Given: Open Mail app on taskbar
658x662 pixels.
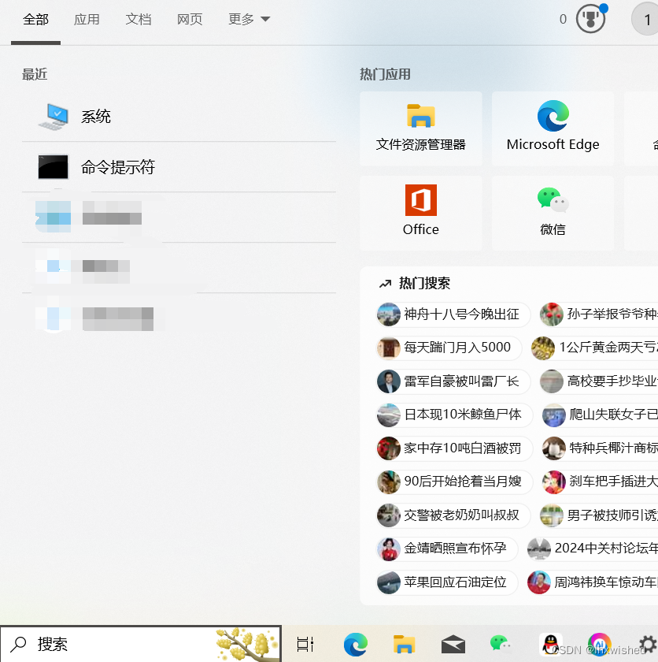Looking at the screenshot, I should click(x=453, y=645).
